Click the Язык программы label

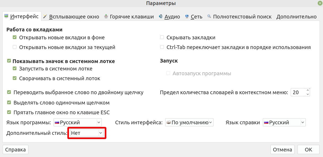pyautogui.click(x=29, y=122)
